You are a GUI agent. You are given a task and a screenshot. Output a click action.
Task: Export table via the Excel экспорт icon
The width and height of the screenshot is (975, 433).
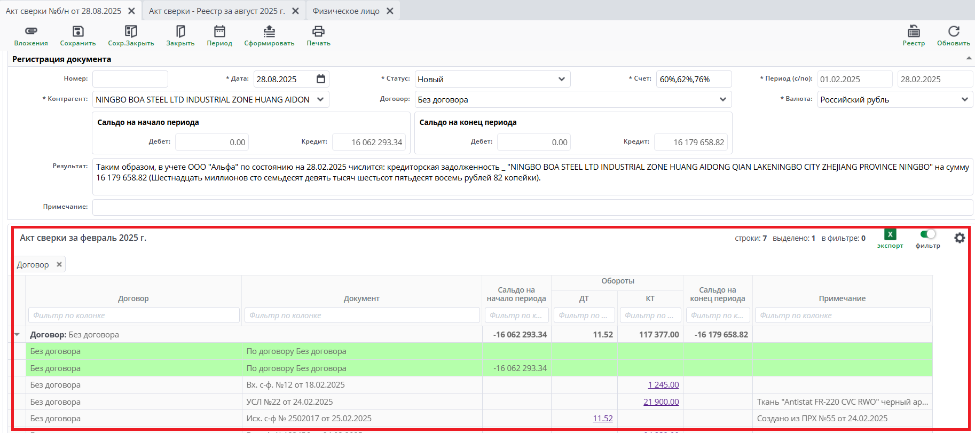pyautogui.click(x=890, y=235)
